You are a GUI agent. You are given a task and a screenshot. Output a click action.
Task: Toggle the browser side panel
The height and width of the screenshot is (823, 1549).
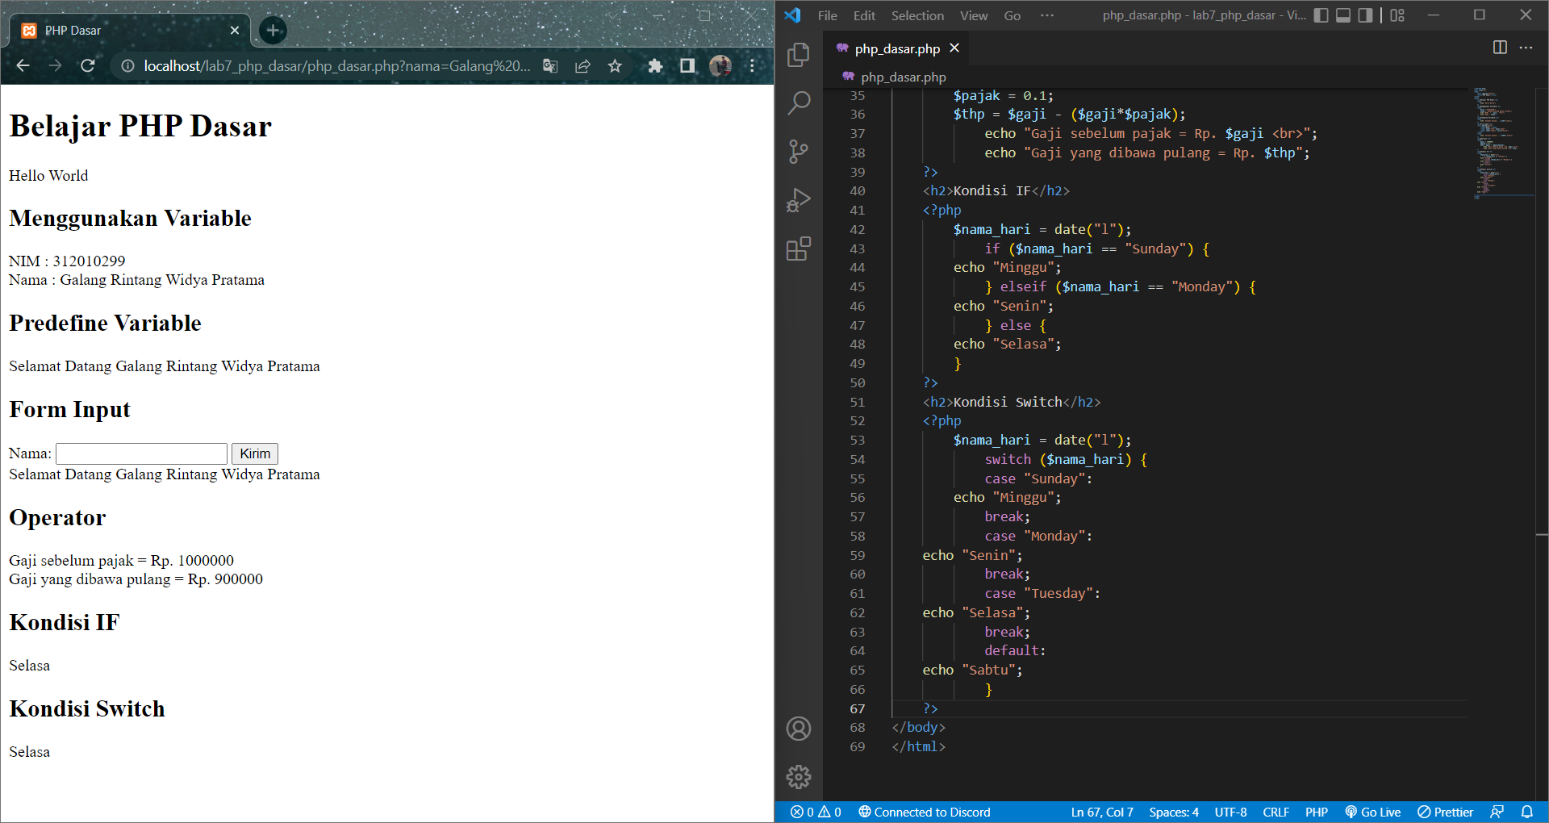point(687,66)
